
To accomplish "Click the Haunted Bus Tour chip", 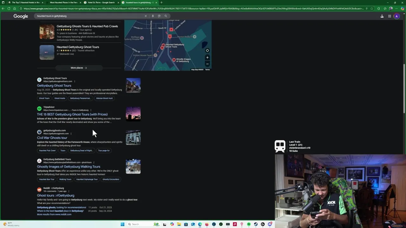I will click(47, 179).
